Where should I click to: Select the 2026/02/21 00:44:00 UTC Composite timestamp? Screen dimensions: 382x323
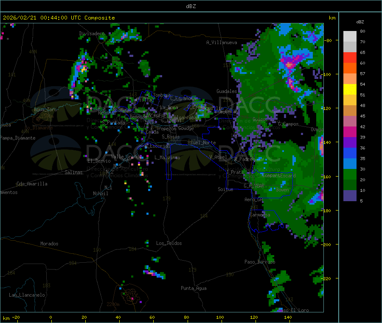click(x=59, y=18)
